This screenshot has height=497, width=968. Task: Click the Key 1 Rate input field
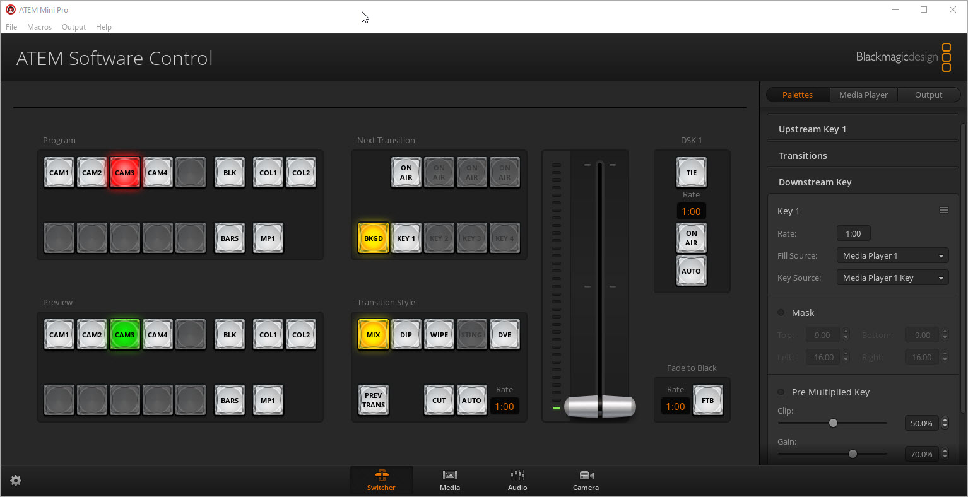[853, 233]
